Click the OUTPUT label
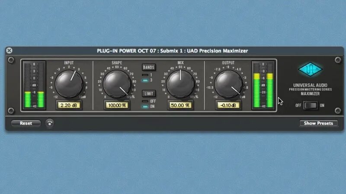The height and width of the screenshot is (194, 346). click(x=228, y=63)
